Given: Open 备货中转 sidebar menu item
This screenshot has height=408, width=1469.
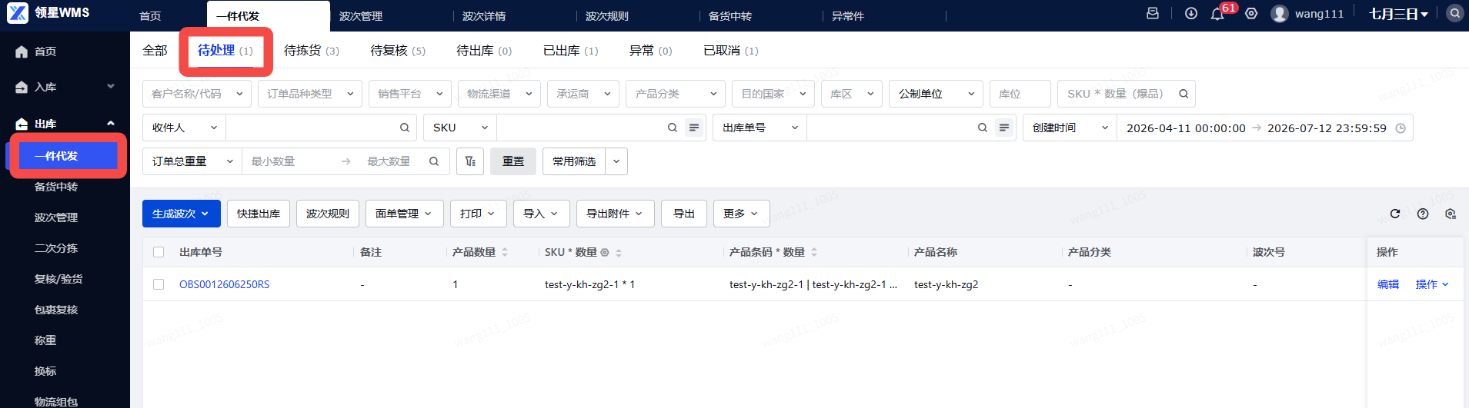Looking at the screenshot, I should 56,187.
